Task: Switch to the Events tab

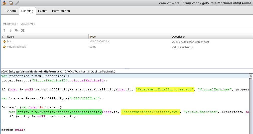Action: click(x=43, y=11)
